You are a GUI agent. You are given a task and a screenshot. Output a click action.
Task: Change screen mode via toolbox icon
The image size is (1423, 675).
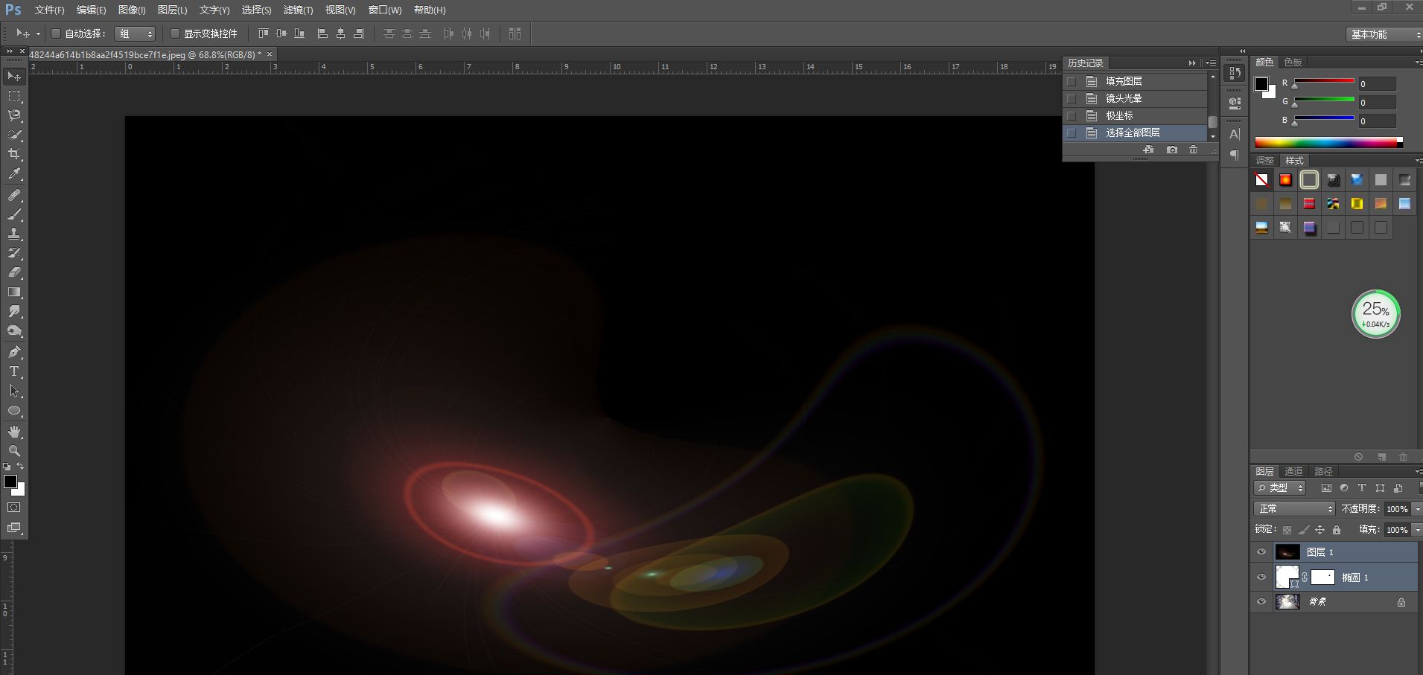tap(14, 528)
